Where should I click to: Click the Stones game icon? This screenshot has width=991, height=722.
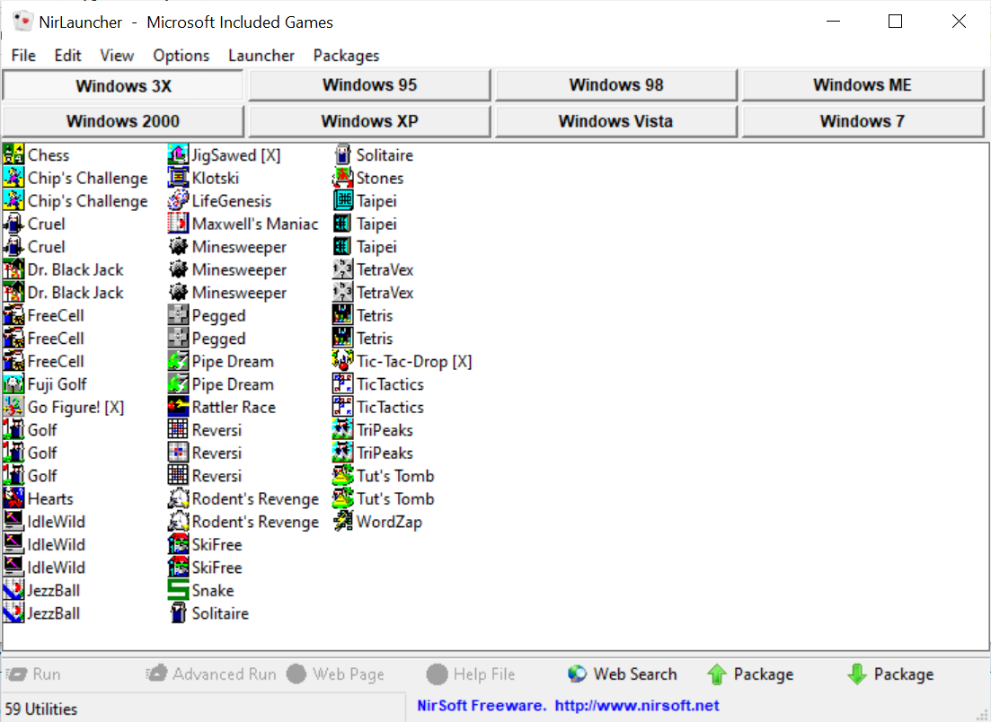tap(342, 178)
